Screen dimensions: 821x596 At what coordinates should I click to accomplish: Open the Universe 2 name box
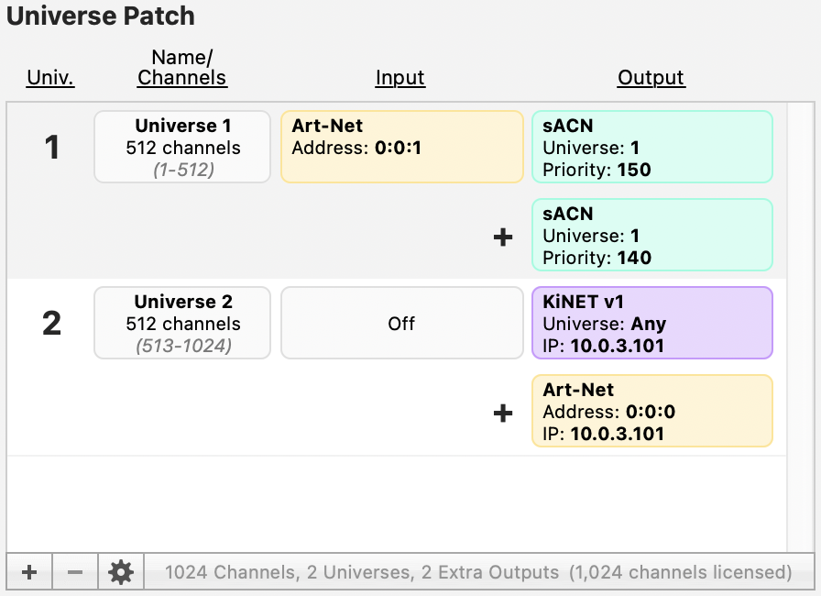(182, 323)
